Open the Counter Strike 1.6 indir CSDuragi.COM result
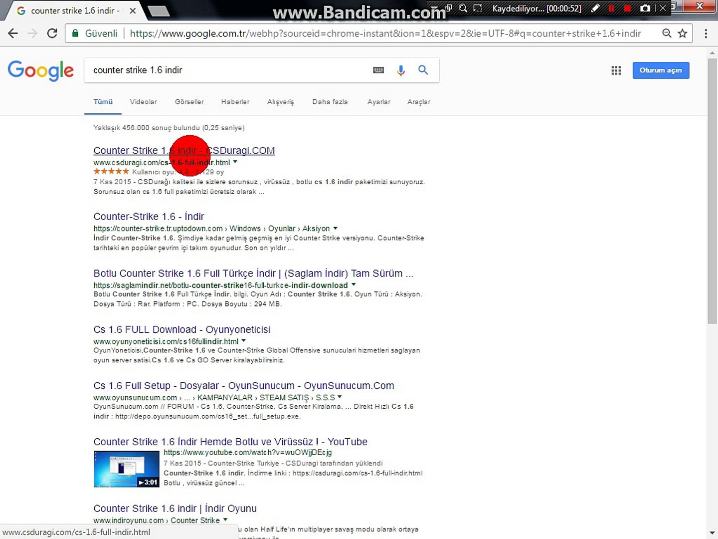 coord(184,151)
